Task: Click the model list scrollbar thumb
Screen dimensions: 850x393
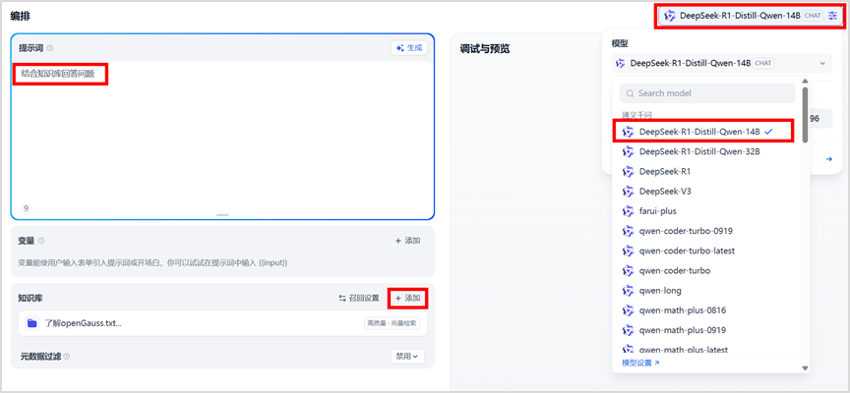Action: tap(805, 115)
